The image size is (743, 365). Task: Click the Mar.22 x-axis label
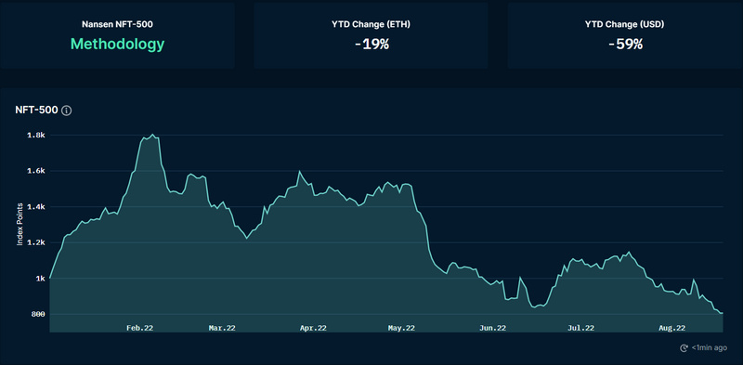tap(222, 328)
